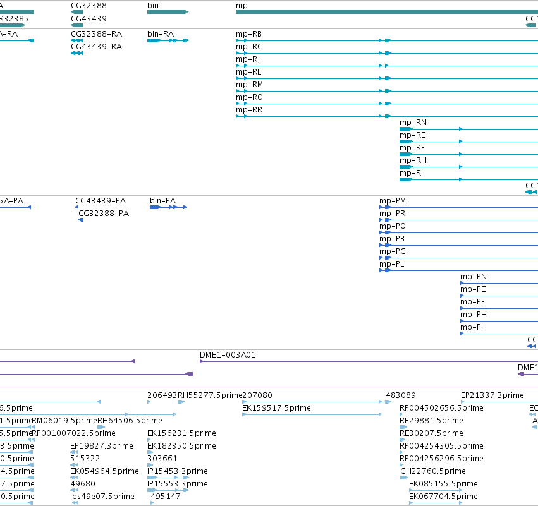Select EST RP004254305.5prime
The image size is (538, 506).
[441, 446]
